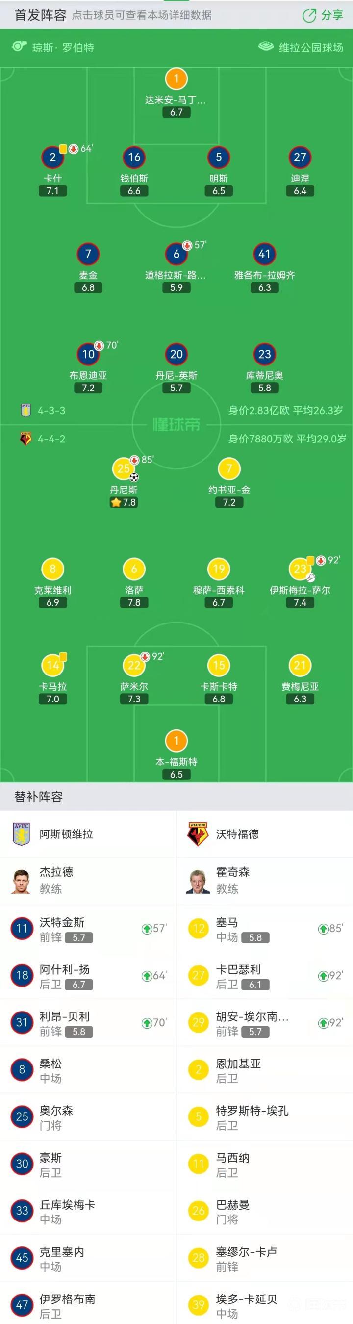Tap the green share icon

[309, 15]
